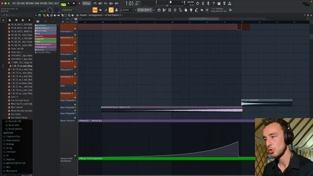Open the FILE menu
The width and height of the screenshot is (313, 176).
pos(14,3)
